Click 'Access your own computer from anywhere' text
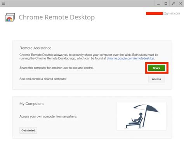This screenshot has height=145, width=184. 48,116
